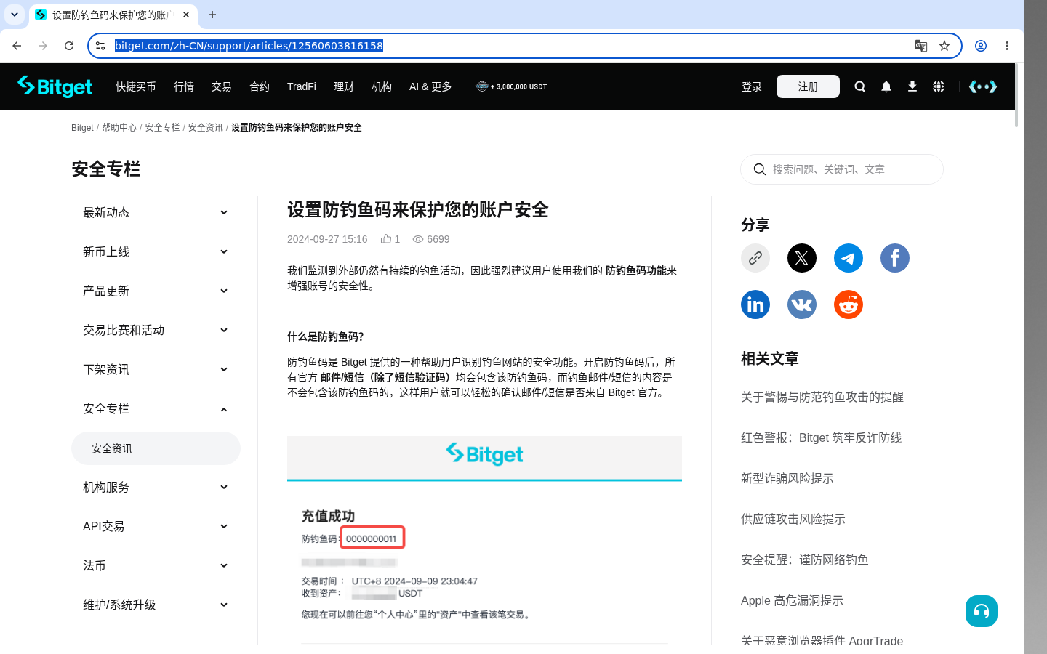1047x654 pixels.
Task: Share article on Facebook
Action: tap(895, 258)
